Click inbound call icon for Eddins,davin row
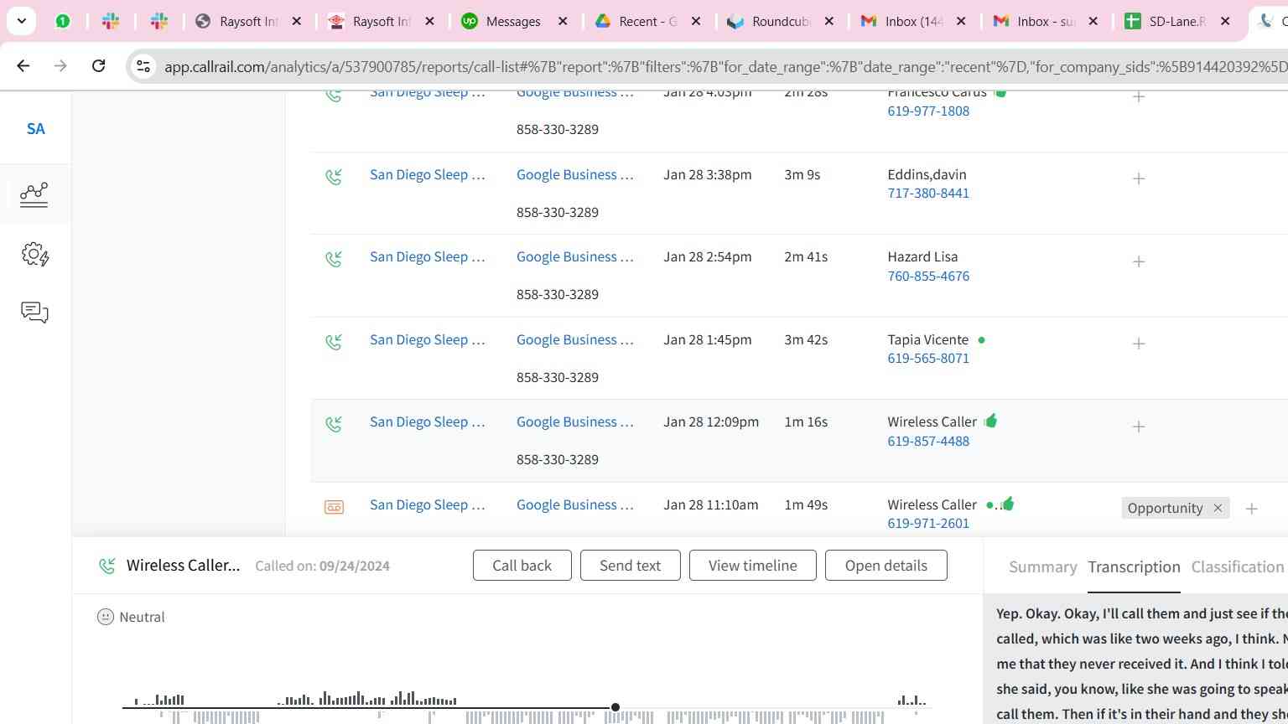The height and width of the screenshot is (724, 1288). 334,177
